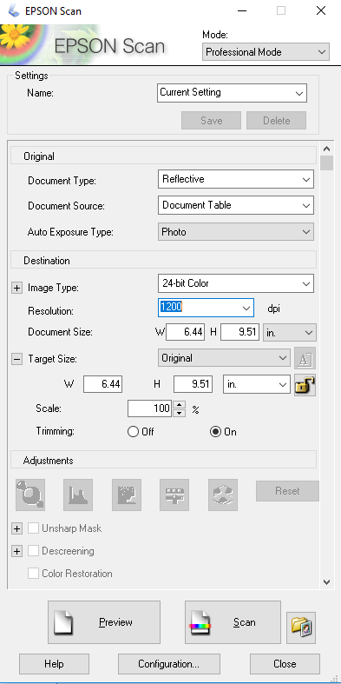This screenshot has width=341, height=684.
Task: Click the Scan button
Action: tap(233, 622)
